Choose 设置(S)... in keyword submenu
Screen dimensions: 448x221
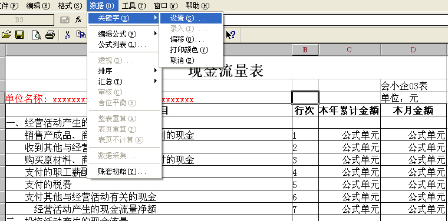click(191, 18)
